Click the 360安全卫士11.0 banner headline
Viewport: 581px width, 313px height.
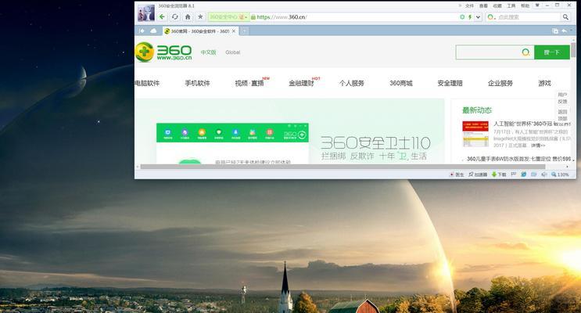click(x=375, y=142)
